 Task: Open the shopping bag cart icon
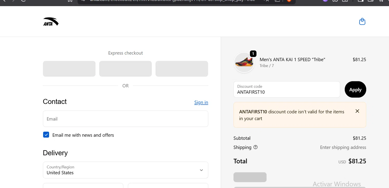point(362,21)
